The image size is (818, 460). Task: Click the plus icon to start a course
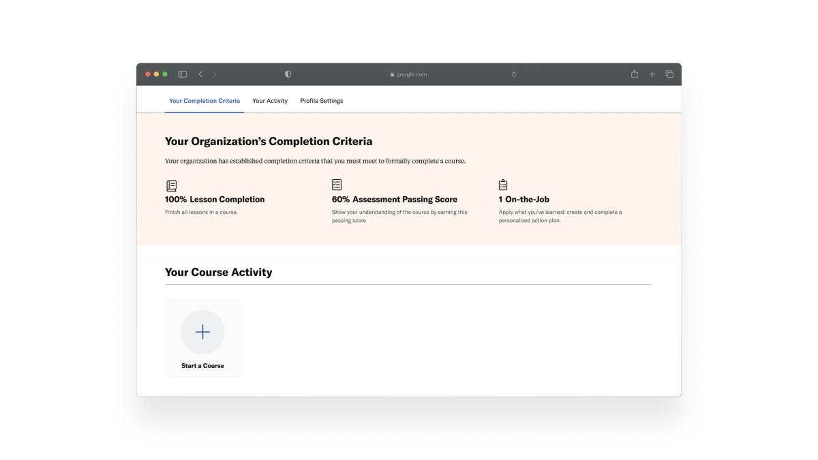(x=202, y=332)
